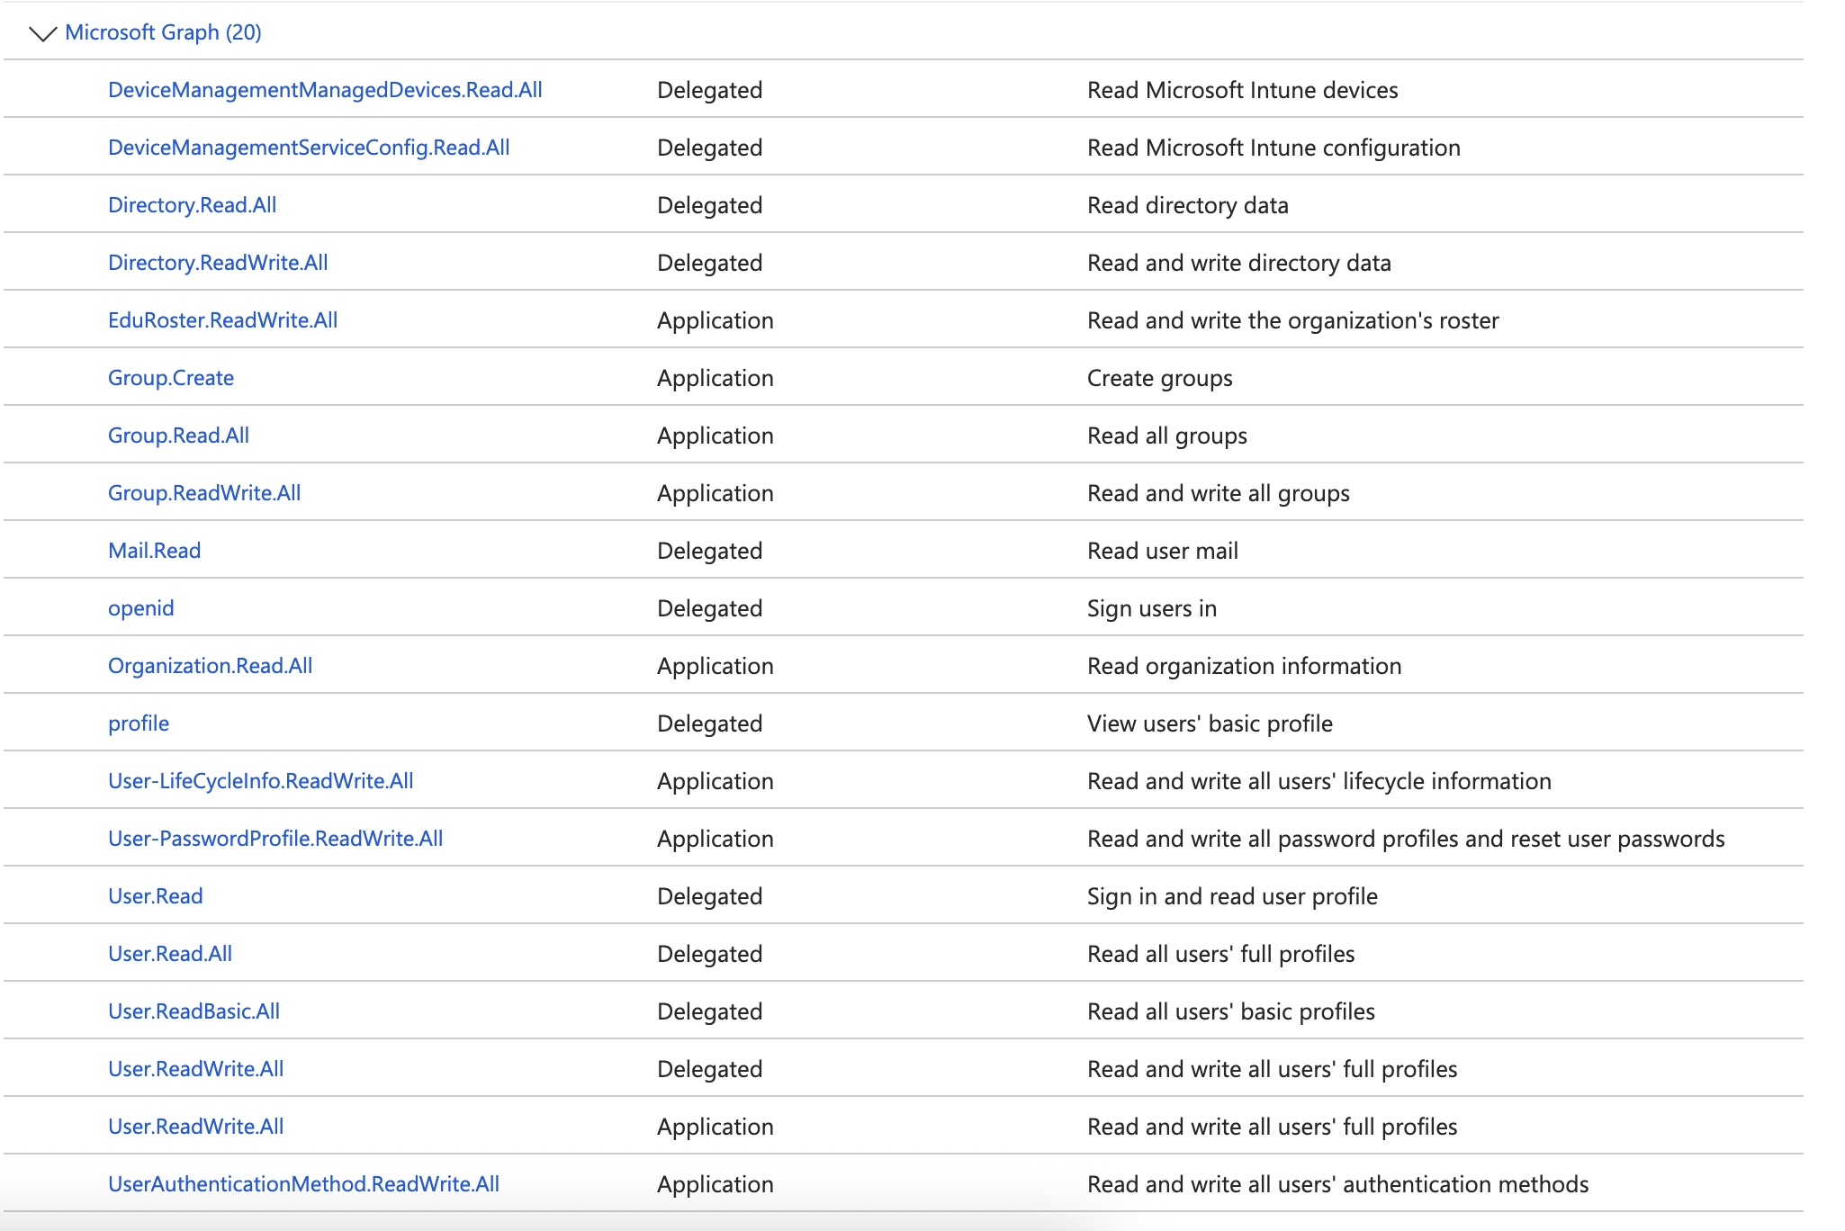Select 'Read Microsoft Intune configuration' description
The width and height of the screenshot is (1845, 1231).
point(1273,148)
